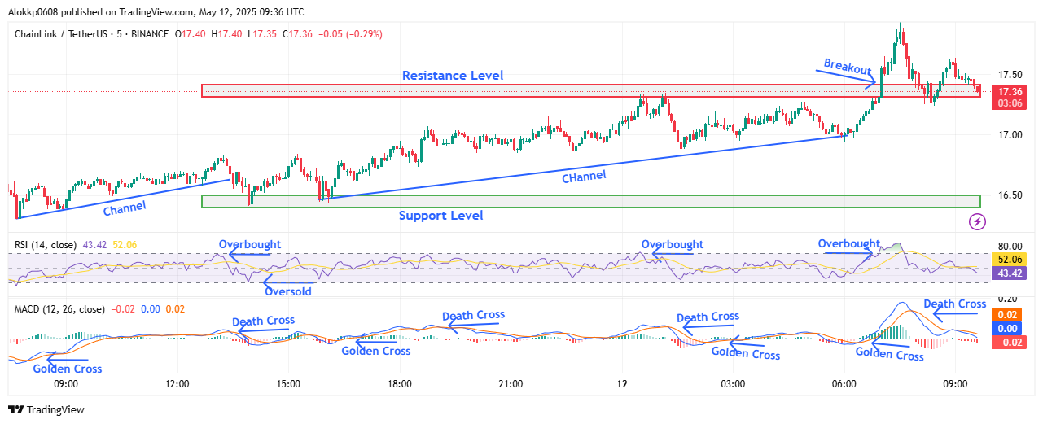Click the 18:00 time axis label
This screenshot has width=1043, height=424.
[399, 383]
